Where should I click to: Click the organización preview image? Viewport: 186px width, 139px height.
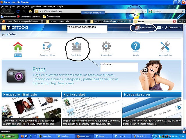[x=152, y=111]
